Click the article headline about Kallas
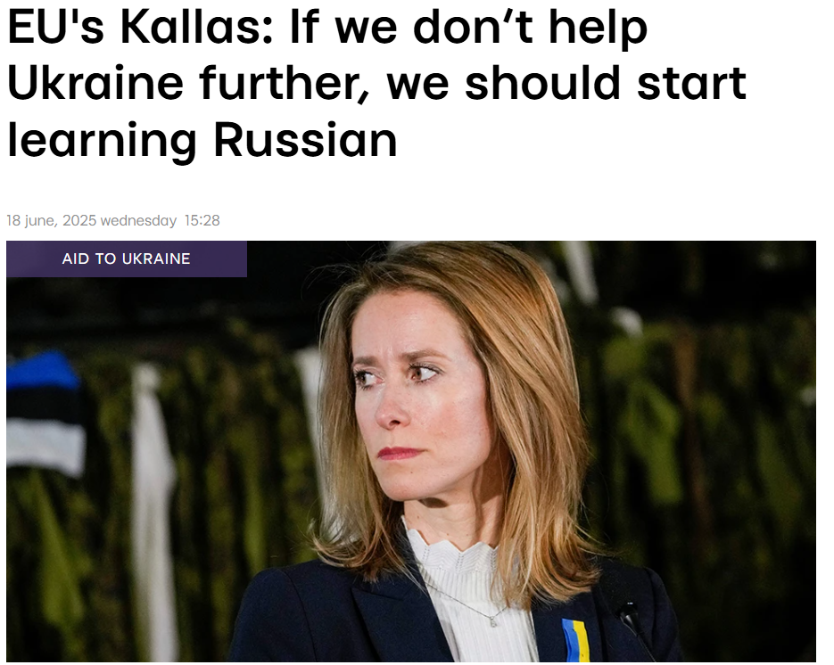Screen dimensions: 834x665 click(x=377, y=83)
